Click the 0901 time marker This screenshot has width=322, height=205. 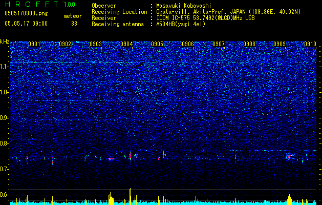point(34,44)
